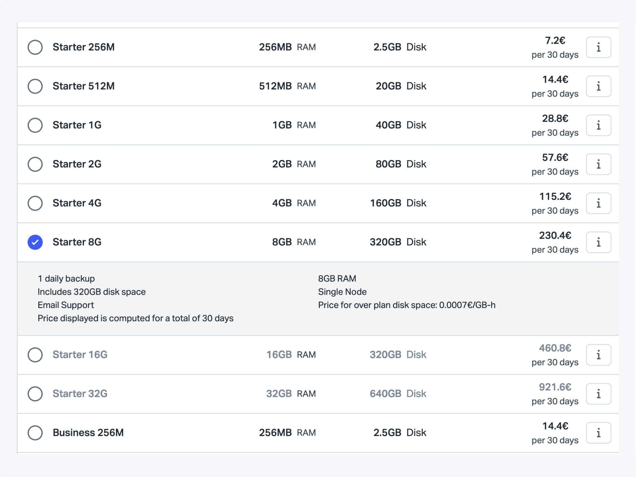Viewport: 636px width, 477px height.
Task: Click the Business 256M plan label
Action: point(88,433)
